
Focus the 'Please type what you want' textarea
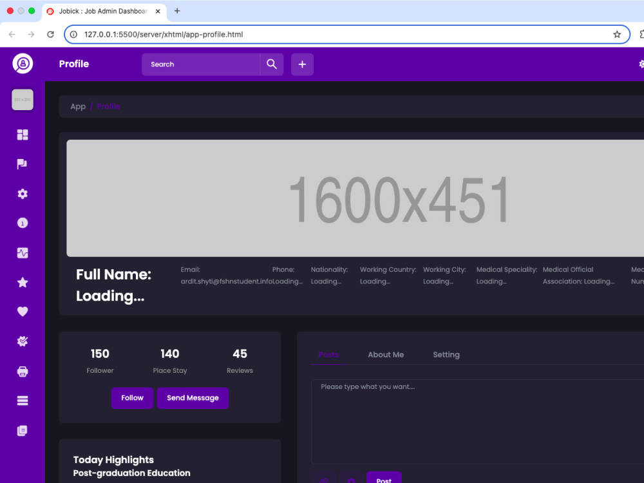[477, 422]
